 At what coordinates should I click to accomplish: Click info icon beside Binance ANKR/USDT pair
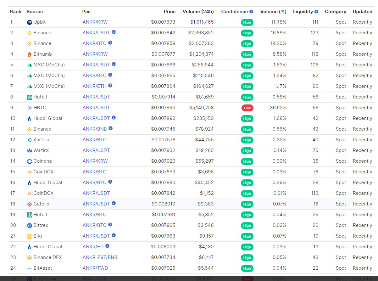[x=114, y=32]
